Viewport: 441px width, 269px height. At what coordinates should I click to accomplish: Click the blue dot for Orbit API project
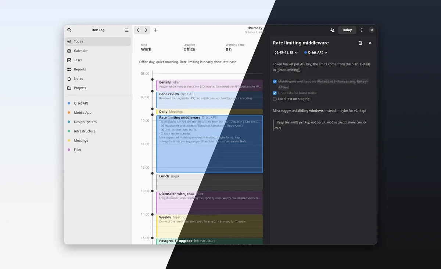(69, 103)
